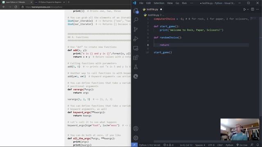This screenshot has width=262, height=147.
Task: Show errors and warnings in status bar
Action: 168,145
